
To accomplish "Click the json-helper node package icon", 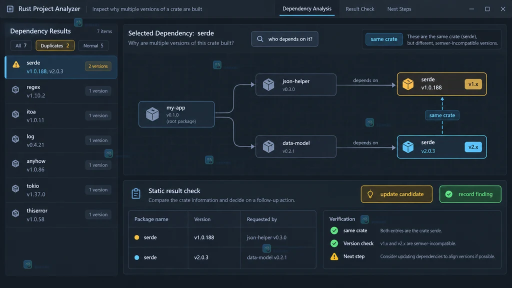I will pyautogui.click(x=268, y=84).
